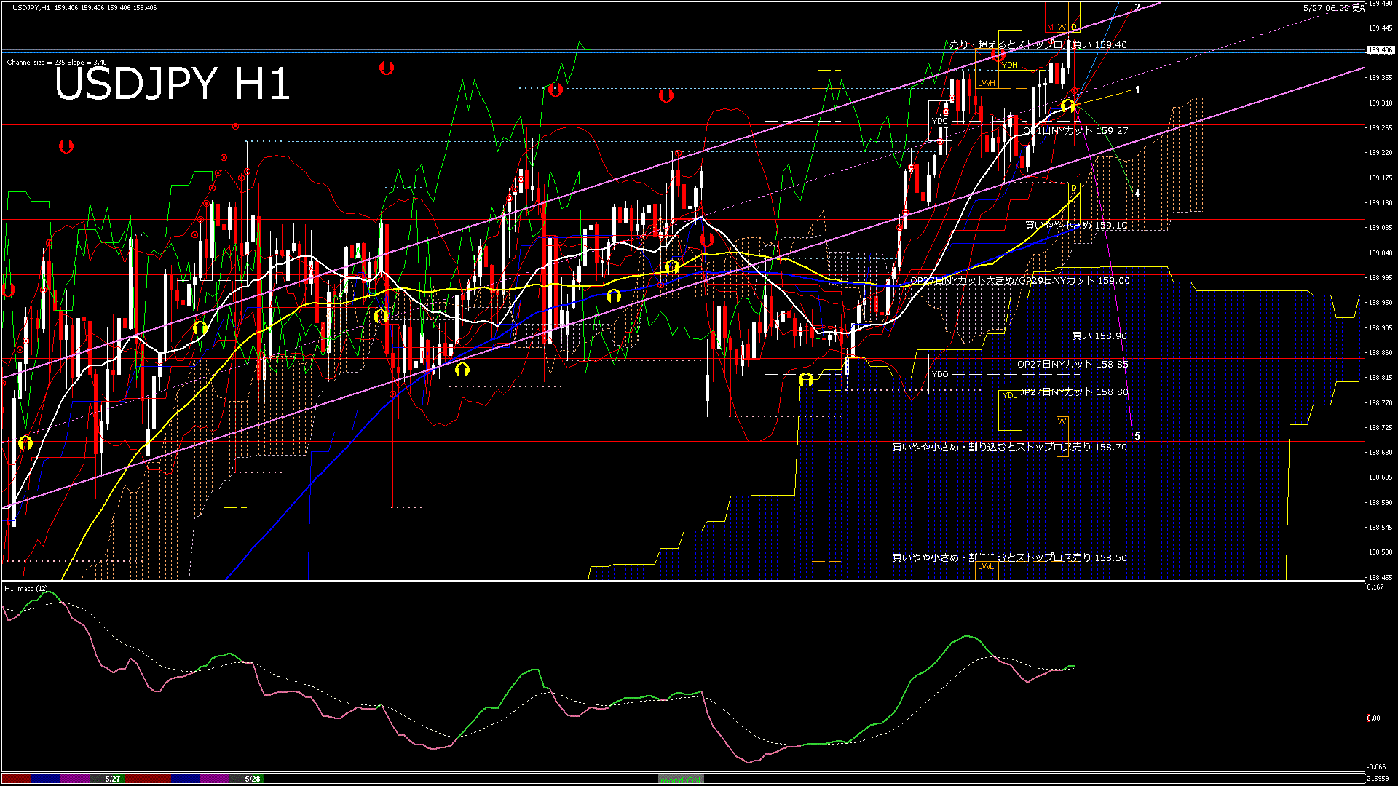Click the 0.167 MACD scale value

[1376, 587]
